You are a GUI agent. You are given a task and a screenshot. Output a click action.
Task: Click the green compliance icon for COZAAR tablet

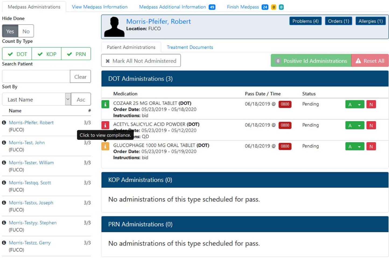(x=105, y=104)
